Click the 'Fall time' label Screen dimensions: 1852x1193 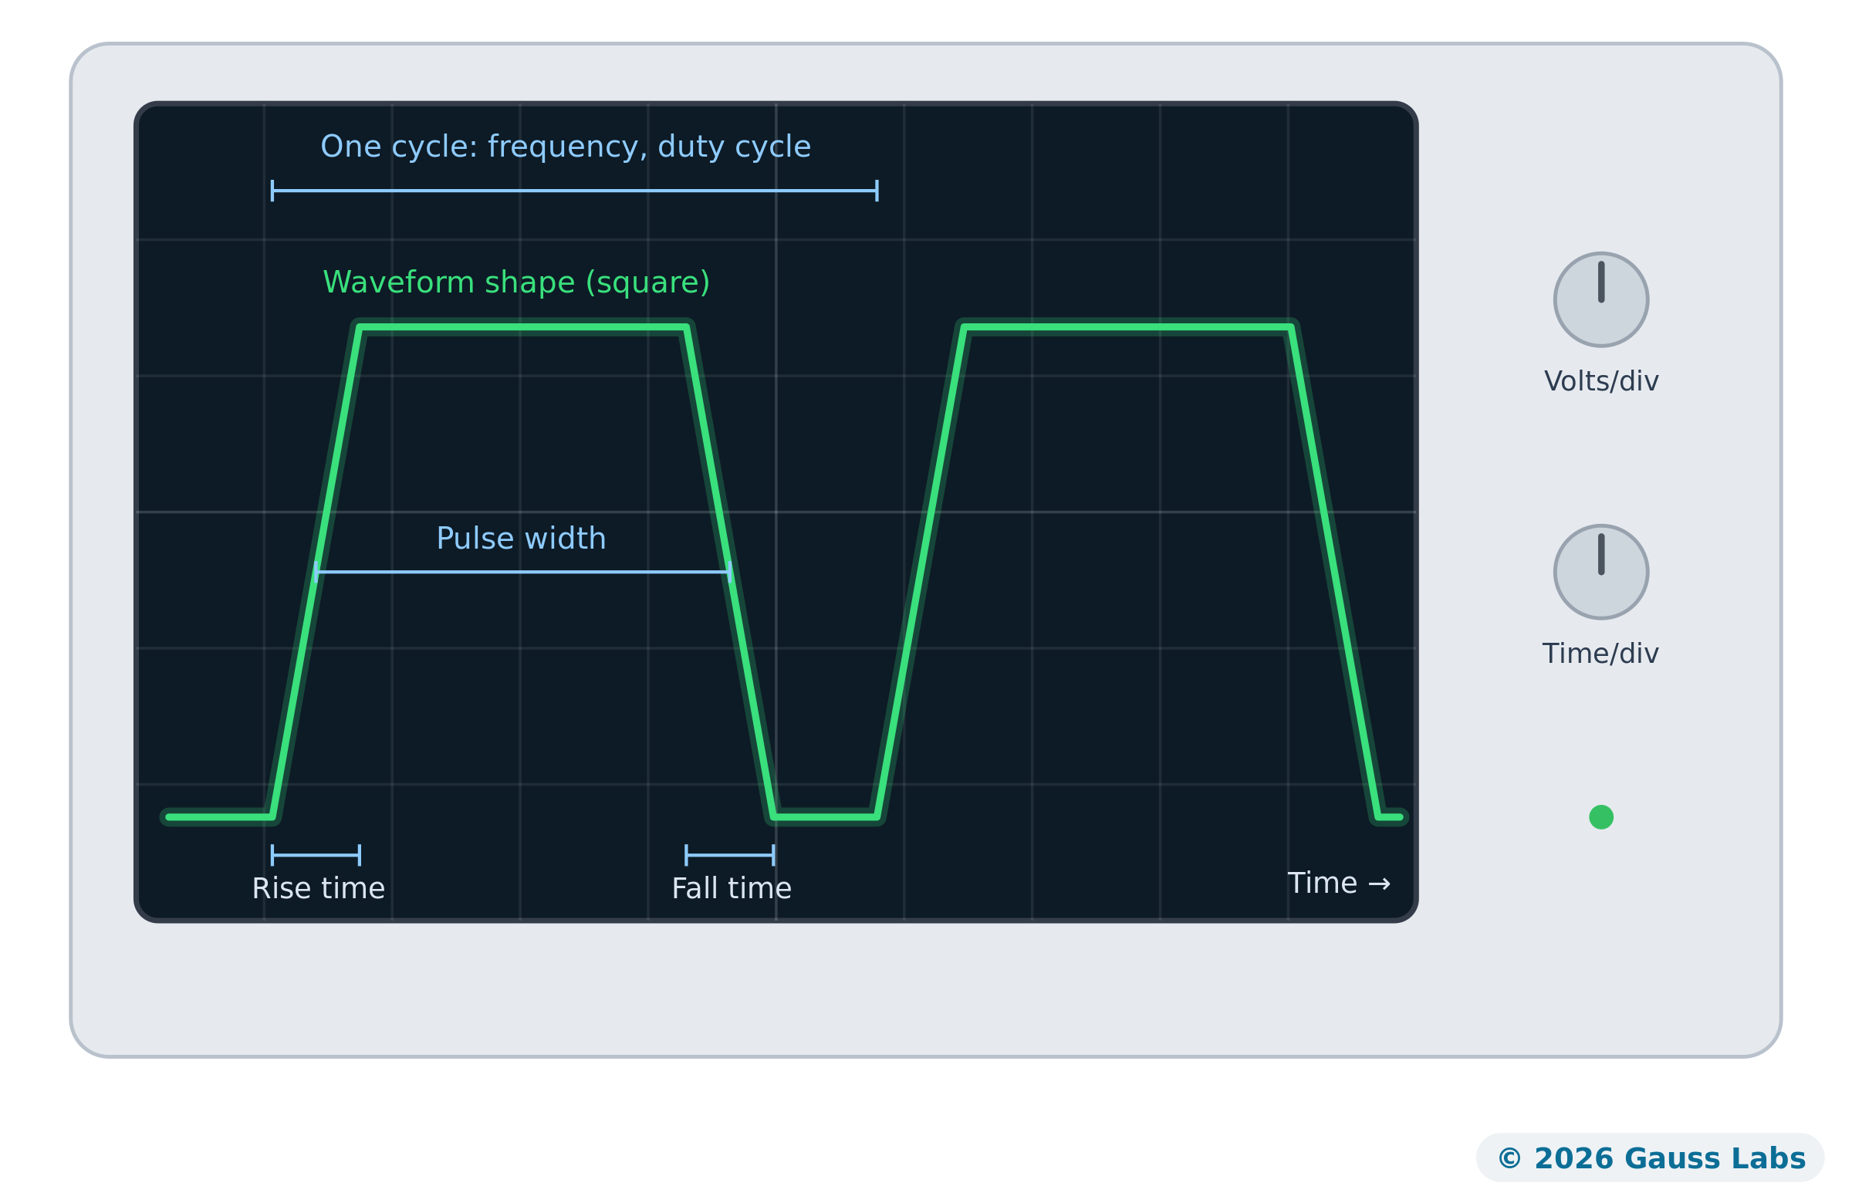[732, 888]
